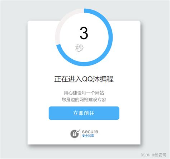Click the top start point of blue arc

(x=85, y=10)
